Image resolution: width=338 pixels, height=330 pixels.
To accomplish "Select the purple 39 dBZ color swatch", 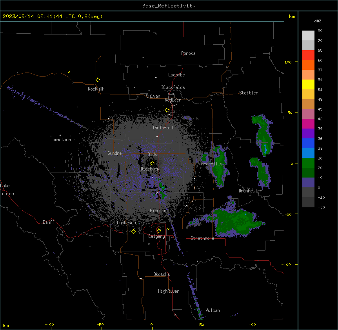I will click(308, 134).
